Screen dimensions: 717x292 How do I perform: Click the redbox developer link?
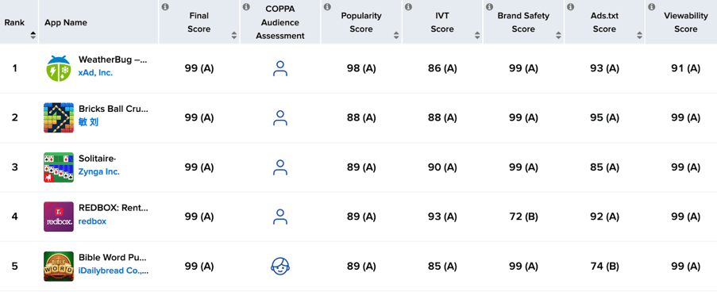92,221
